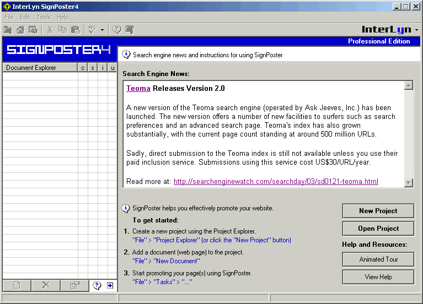The width and height of the screenshot is (423, 304).
Task: Click the "File" > "Tasks" hint text
Action: pyautogui.click(x=162, y=282)
